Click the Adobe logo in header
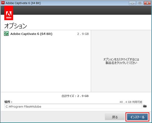This screenshot has height=123, width=152. coord(9,13)
